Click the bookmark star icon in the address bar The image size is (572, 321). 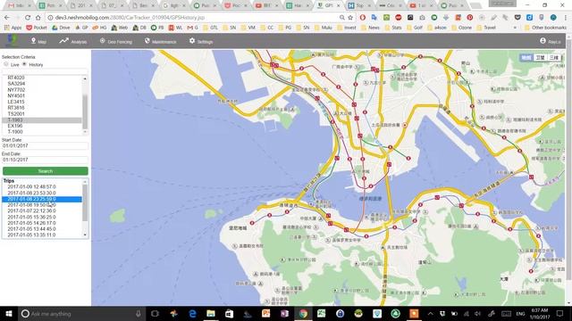[x=350, y=18]
